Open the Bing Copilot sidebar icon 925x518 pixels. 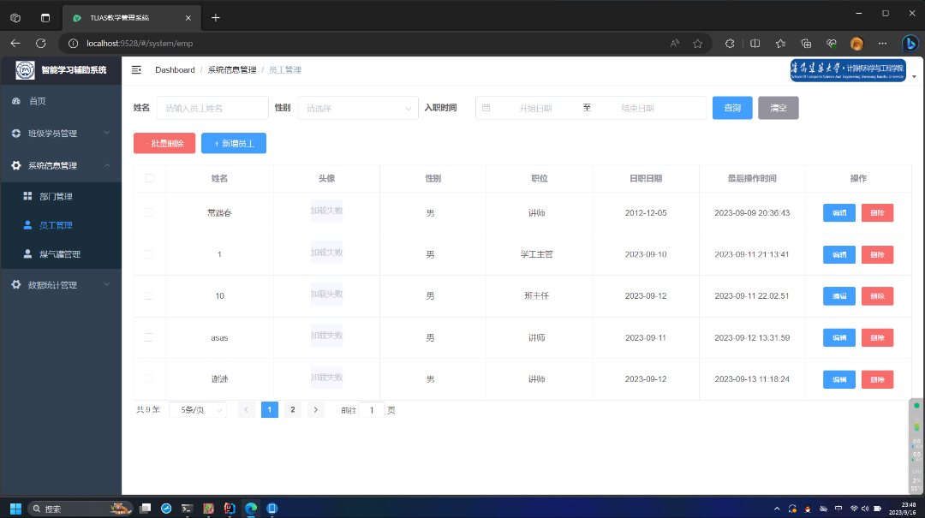coord(910,43)
